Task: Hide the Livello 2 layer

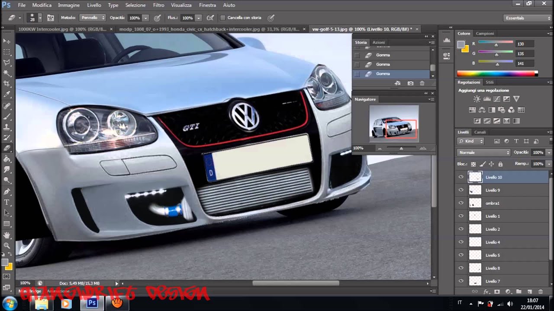Action: (461, 229)
